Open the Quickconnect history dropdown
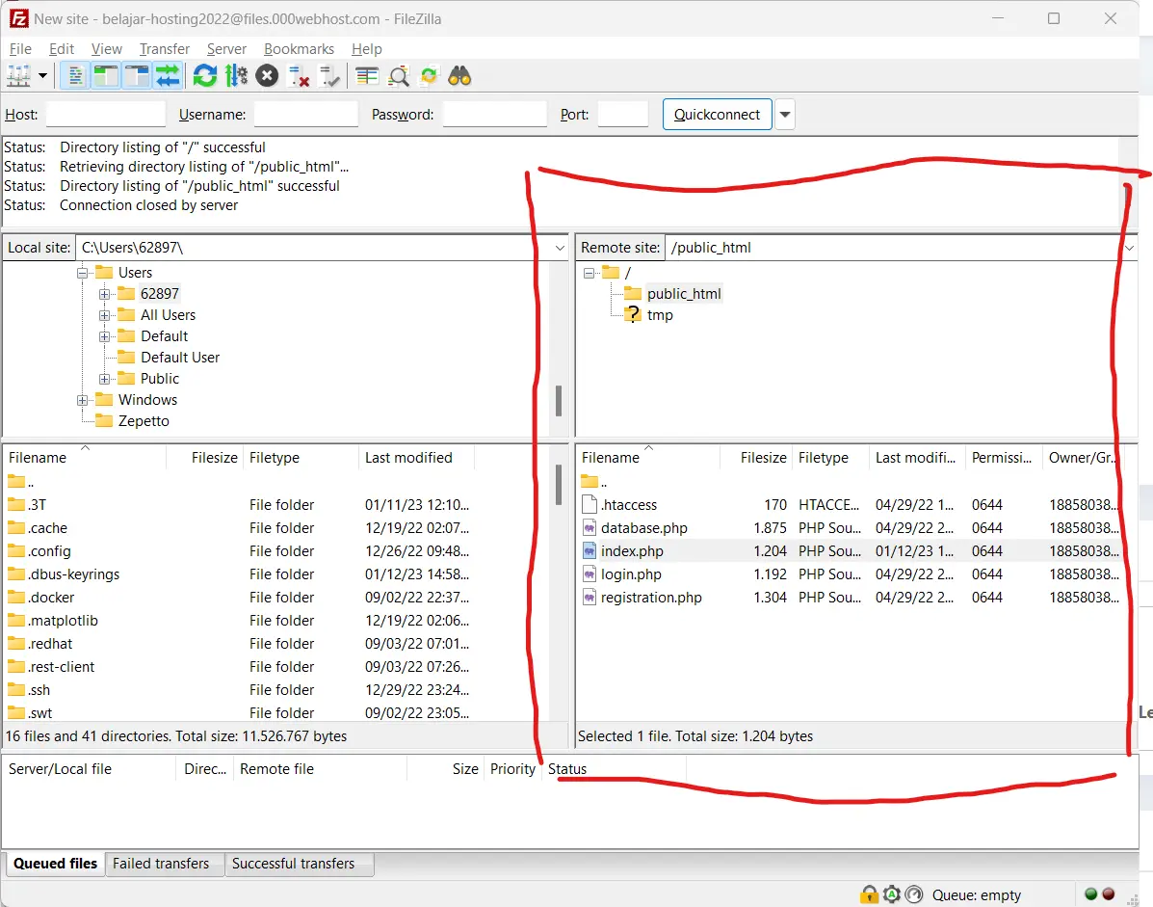 tap(785, 114)
